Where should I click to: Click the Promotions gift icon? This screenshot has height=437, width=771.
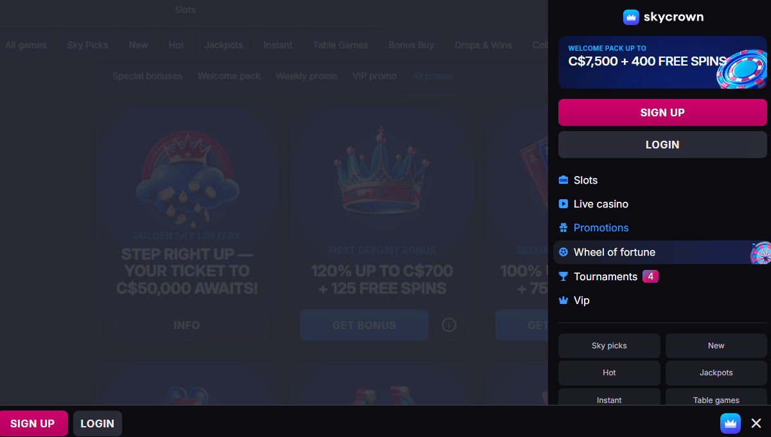563,227
